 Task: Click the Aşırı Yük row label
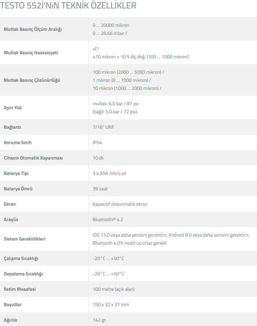tap(12, 107)
